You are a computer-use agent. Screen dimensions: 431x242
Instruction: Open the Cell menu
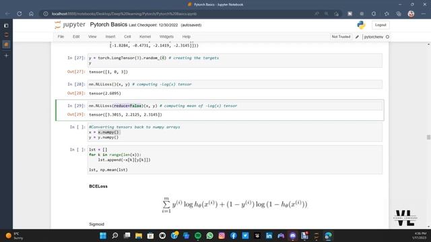pos(127,36)
